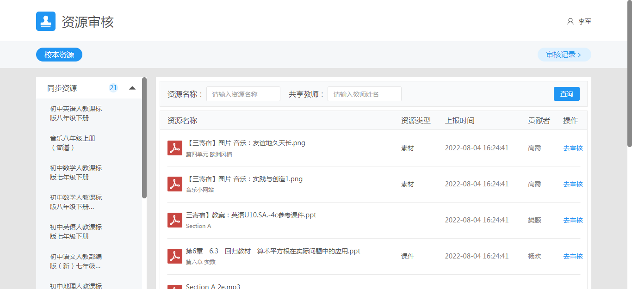Select 初中数学人教课标版七年级下册 in sidebar
Viewport: 632px width, 289px height.
click(76, 172)
